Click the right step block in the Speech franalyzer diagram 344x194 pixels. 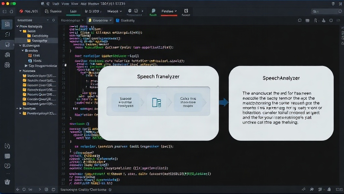coord(188,102)
